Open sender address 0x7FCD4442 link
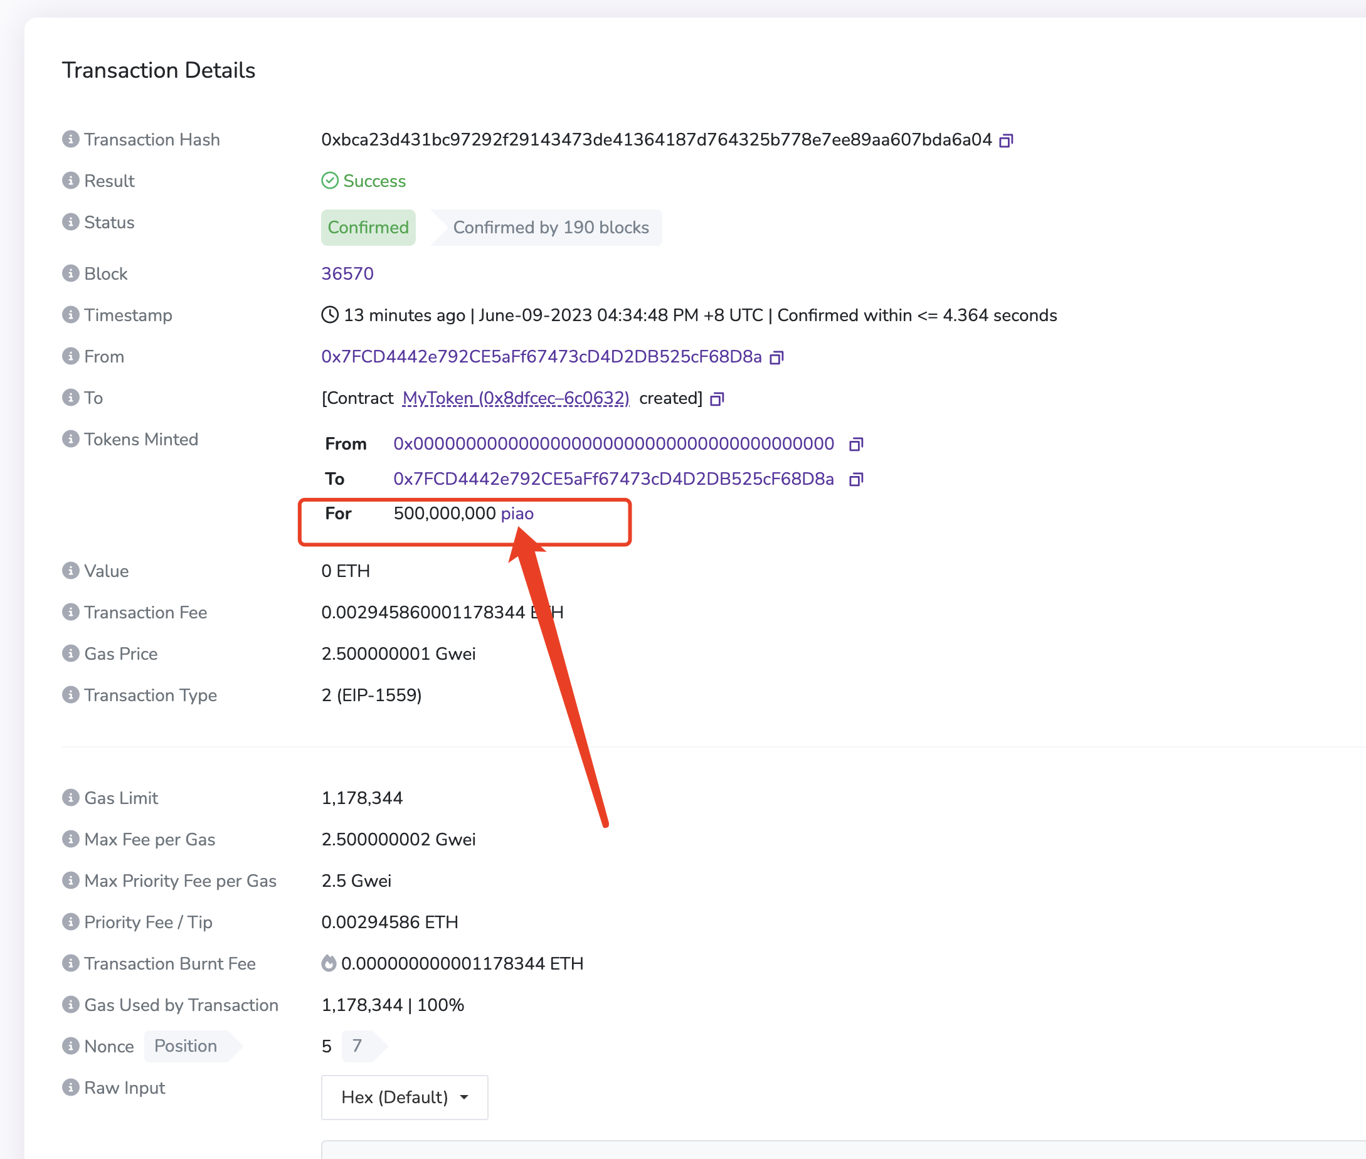Viewport: 1366px width, 1159px height. point(541,357)
